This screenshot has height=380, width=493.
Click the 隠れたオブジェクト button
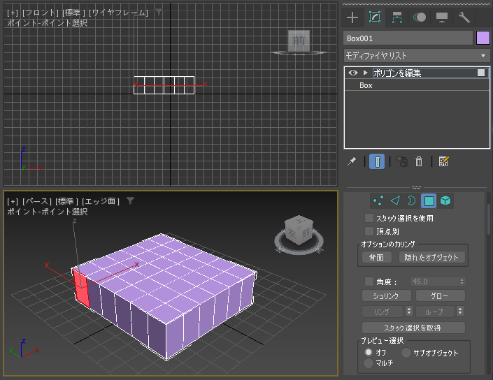pos(431,258)
